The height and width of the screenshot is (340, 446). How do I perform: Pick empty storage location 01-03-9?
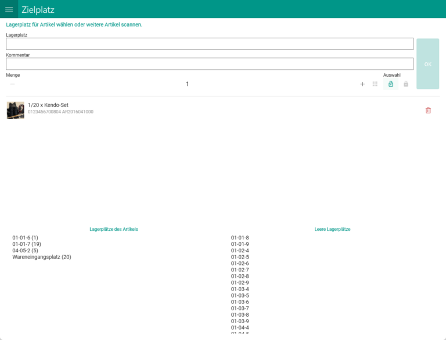(240, 321)
